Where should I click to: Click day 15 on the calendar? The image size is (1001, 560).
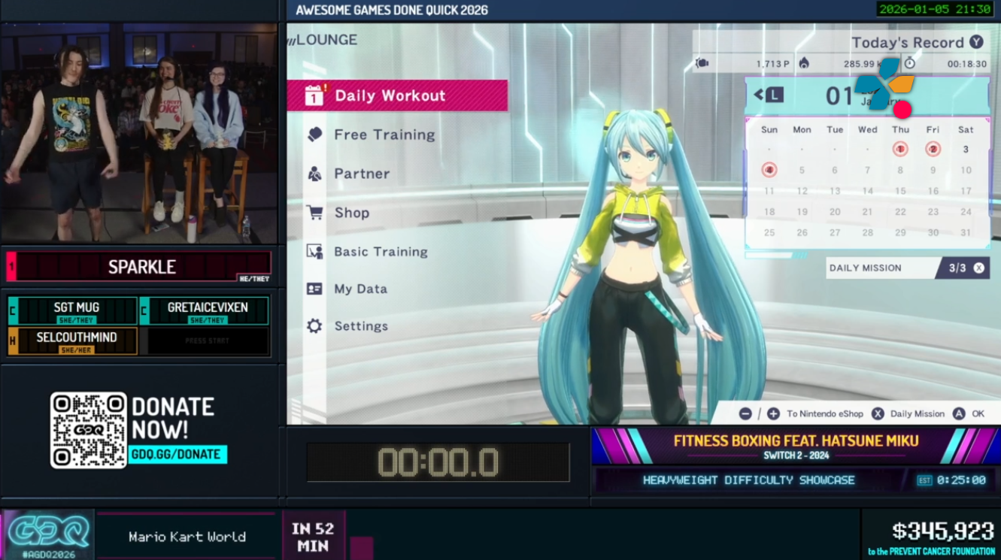click(900, 191)
